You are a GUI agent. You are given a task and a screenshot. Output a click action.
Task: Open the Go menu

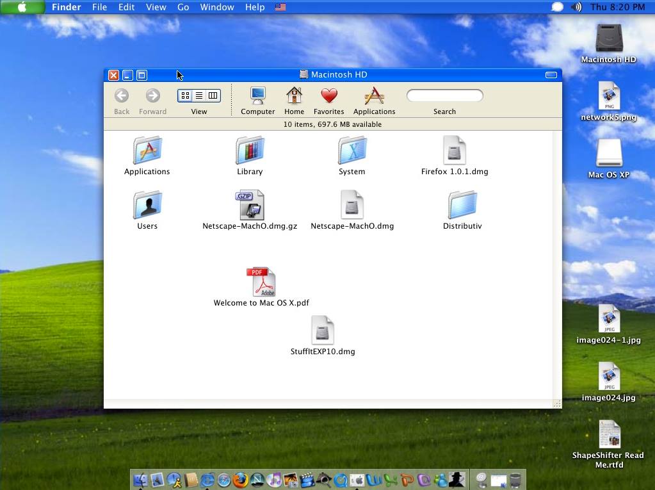[183, 7]
